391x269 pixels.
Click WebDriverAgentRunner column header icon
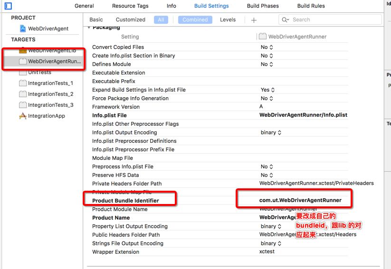[262, 37]
